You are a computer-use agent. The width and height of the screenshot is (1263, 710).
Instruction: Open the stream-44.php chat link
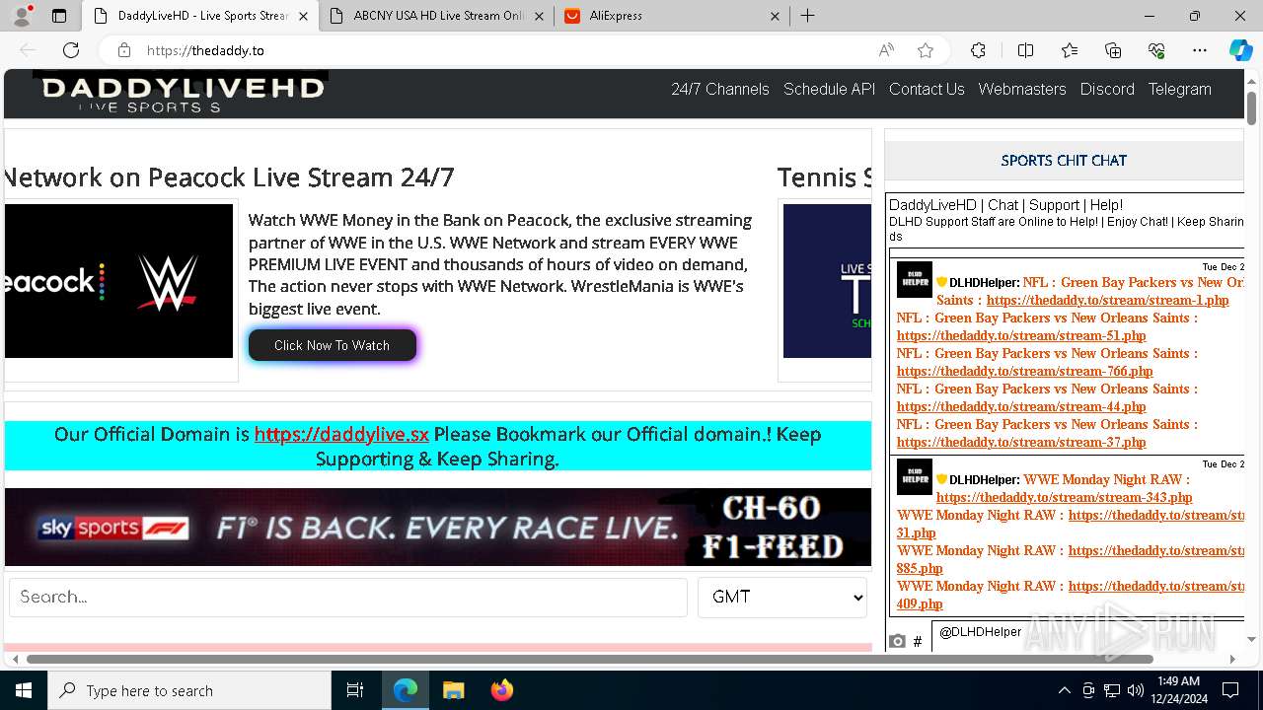1021,407
